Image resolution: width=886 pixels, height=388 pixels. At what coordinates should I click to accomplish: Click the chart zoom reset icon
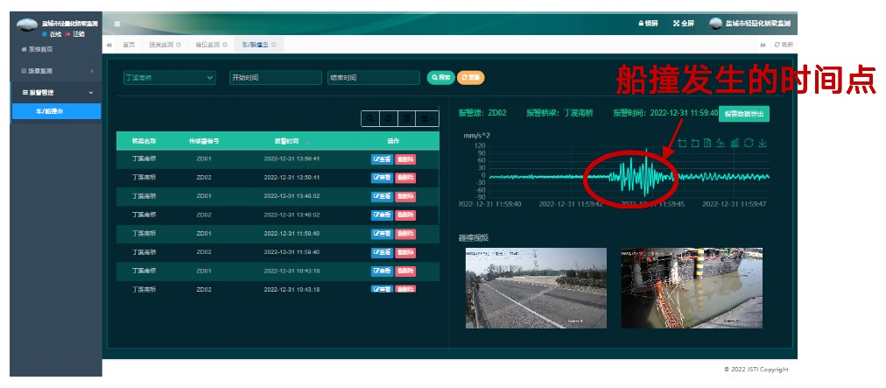point(695,143)
